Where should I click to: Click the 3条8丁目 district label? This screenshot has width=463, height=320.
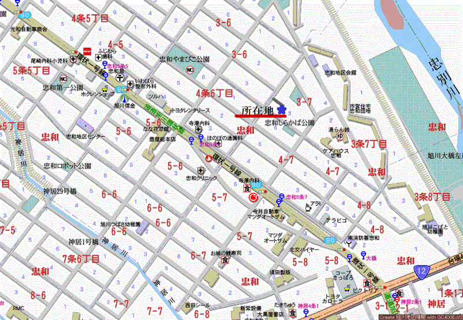tap(432, 196)
